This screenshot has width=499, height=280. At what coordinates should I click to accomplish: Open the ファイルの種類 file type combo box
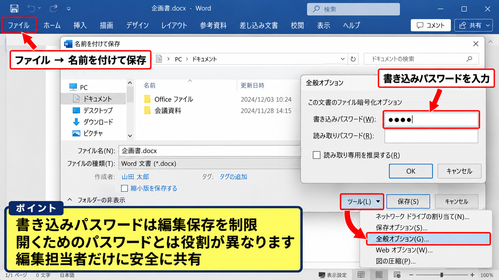tap(210, 163)
